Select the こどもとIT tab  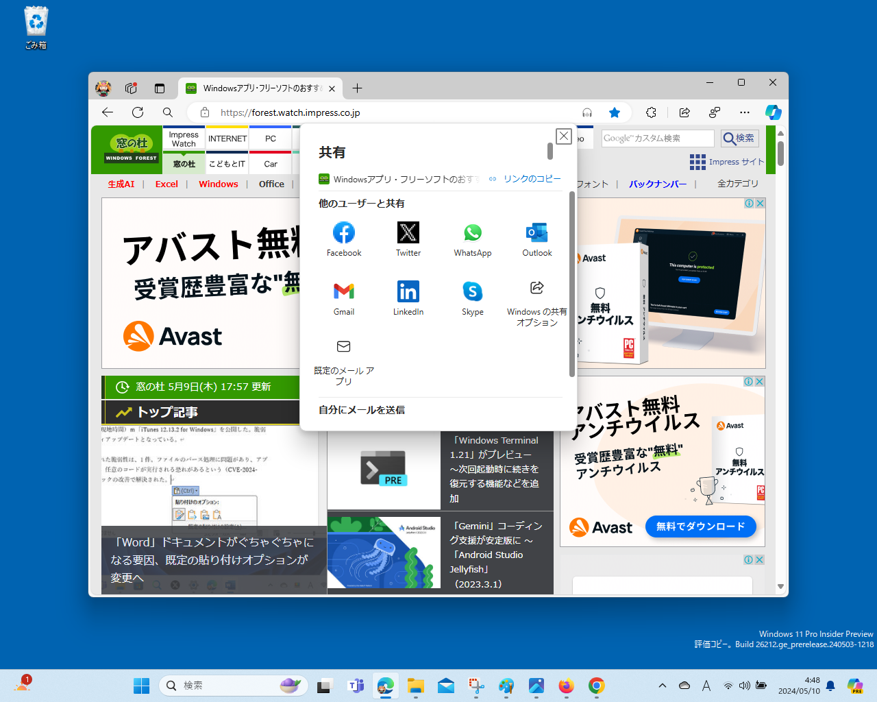tap(227, 164)
